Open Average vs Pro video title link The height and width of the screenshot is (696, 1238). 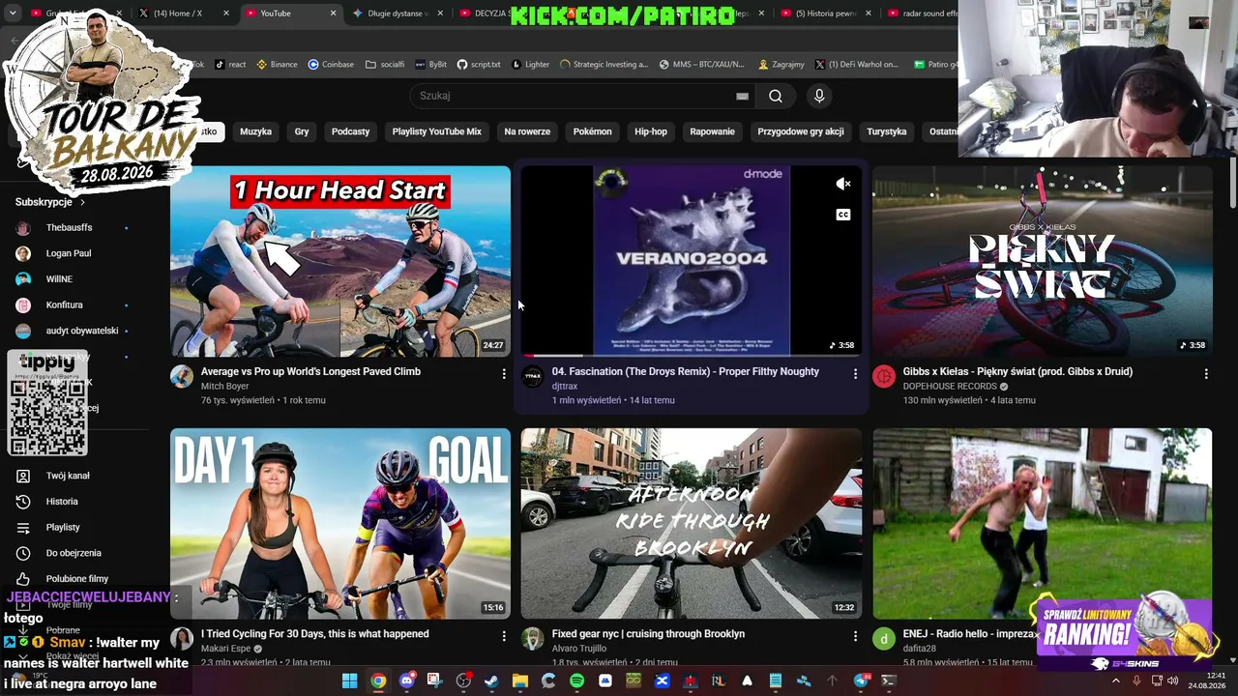coord(310,371)
